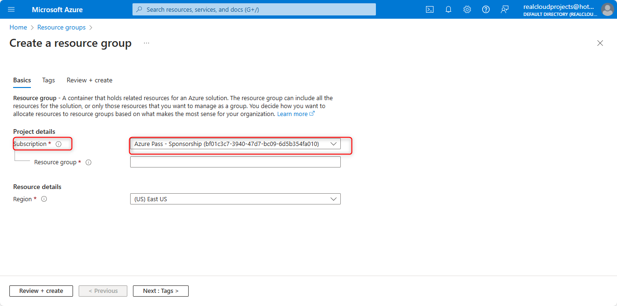617x306 pixels.
Task: Click the account avatar picture
Action: (607, 9)
